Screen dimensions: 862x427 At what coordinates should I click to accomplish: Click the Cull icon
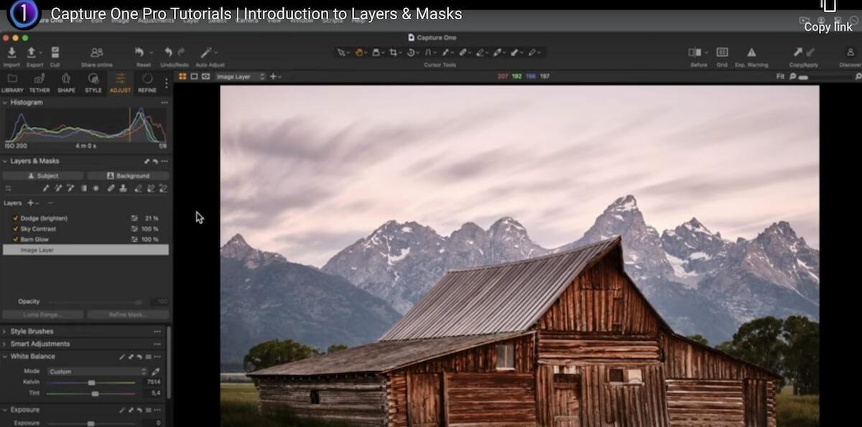click(55, 52)
